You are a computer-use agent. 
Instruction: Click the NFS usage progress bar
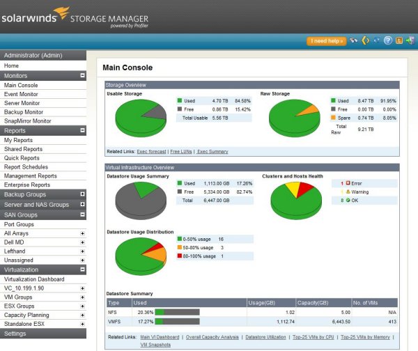pos(177,312)
